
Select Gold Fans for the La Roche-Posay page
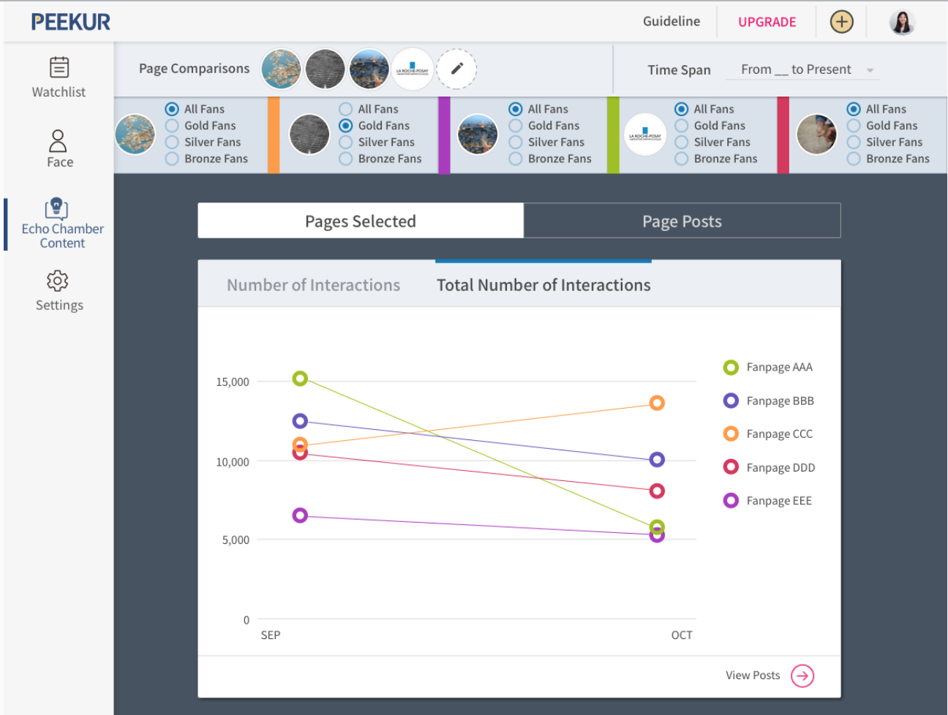682,126
